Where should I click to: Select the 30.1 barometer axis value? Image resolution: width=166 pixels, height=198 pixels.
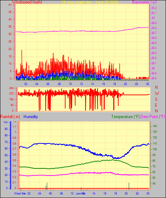154,13
